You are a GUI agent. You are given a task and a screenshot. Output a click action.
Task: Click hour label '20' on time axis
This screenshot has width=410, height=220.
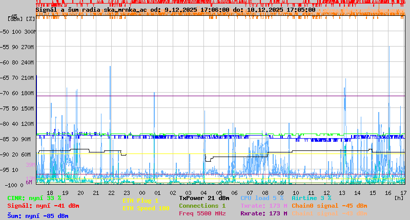80,193
